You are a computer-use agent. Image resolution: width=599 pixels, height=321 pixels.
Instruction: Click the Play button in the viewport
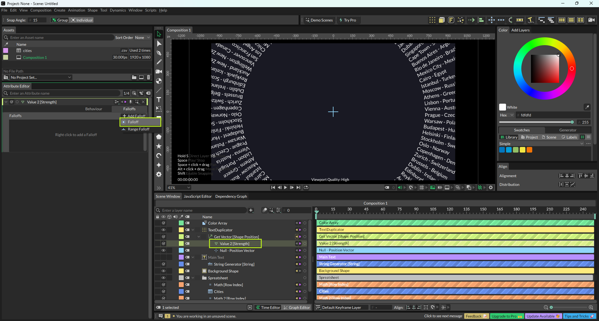285,187
